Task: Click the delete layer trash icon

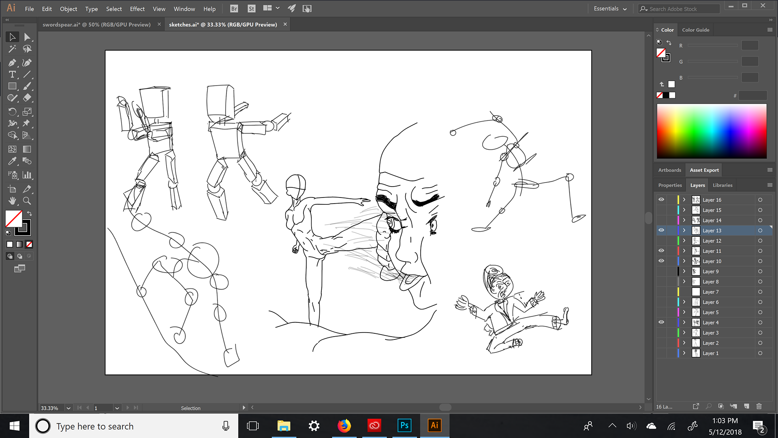Action: [759, 406]
